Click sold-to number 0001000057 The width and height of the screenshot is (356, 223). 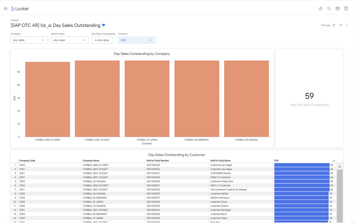(153, 198)
